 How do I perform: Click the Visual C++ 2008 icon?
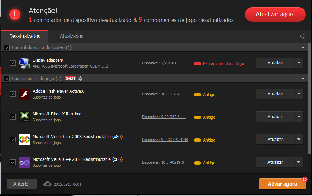(25, 140)
